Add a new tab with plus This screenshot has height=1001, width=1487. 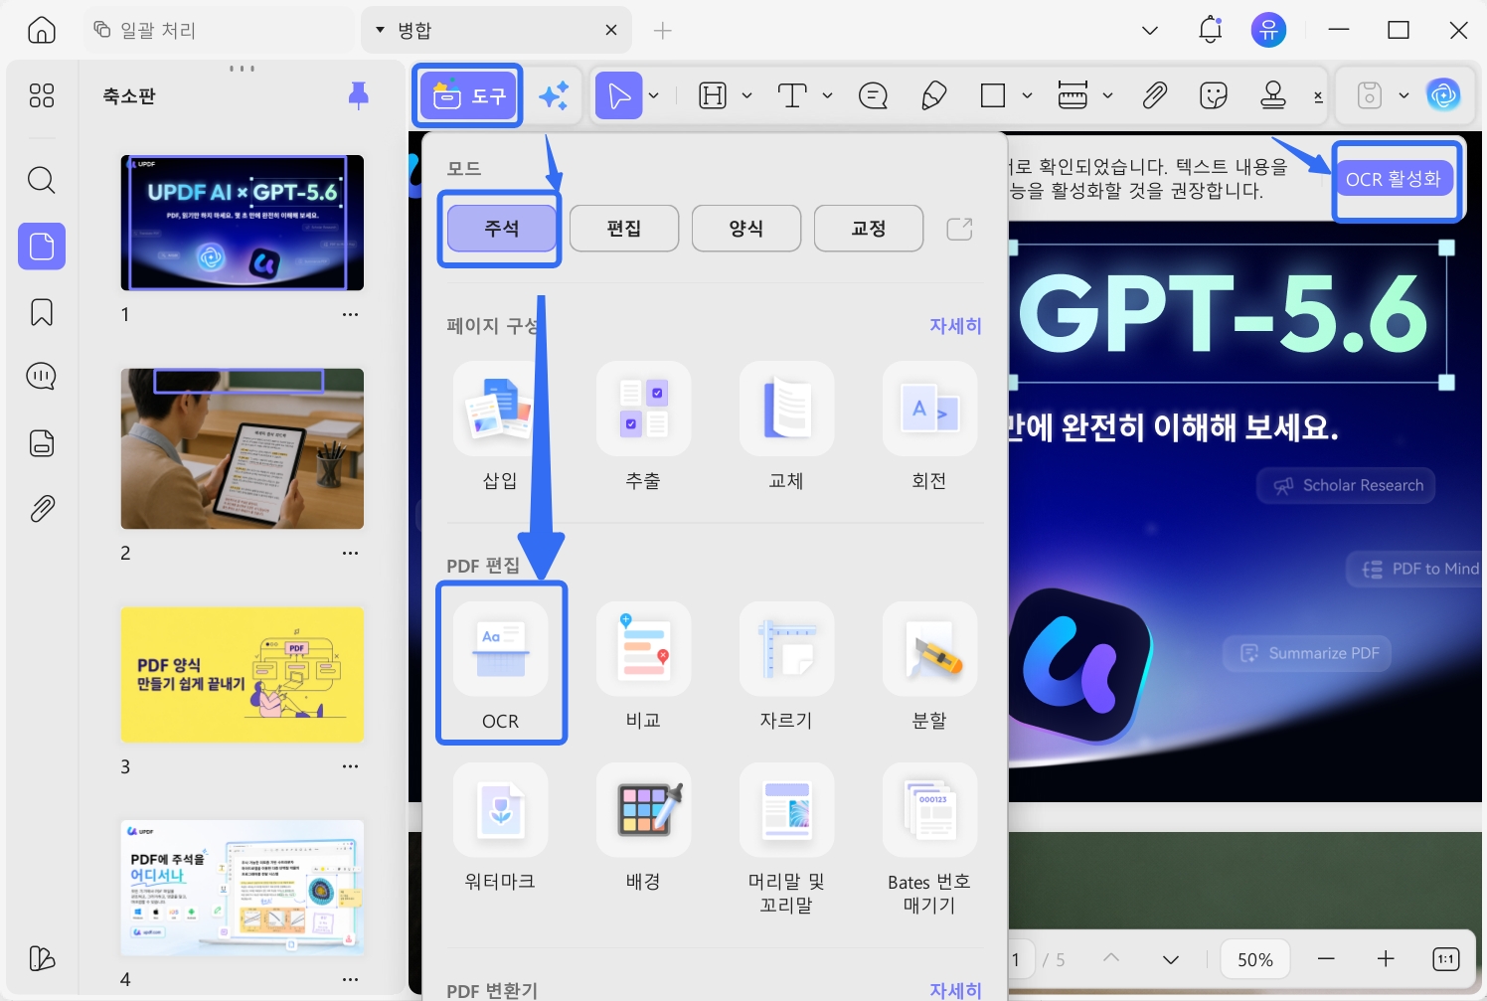(663, 31)
